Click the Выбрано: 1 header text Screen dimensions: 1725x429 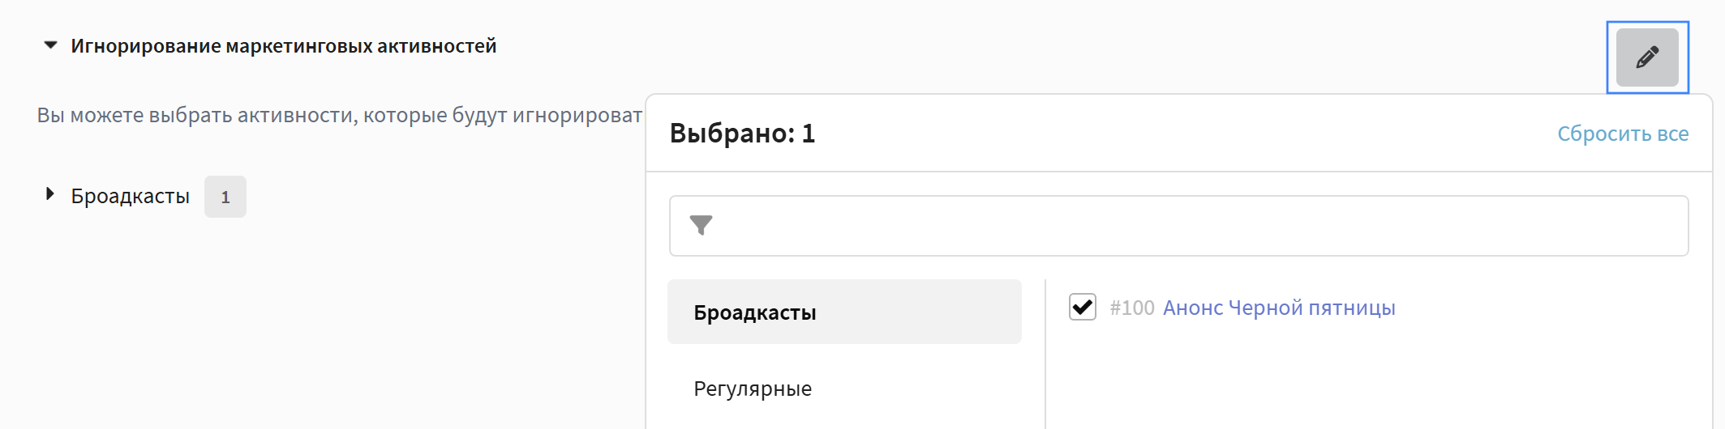(741, 134)
